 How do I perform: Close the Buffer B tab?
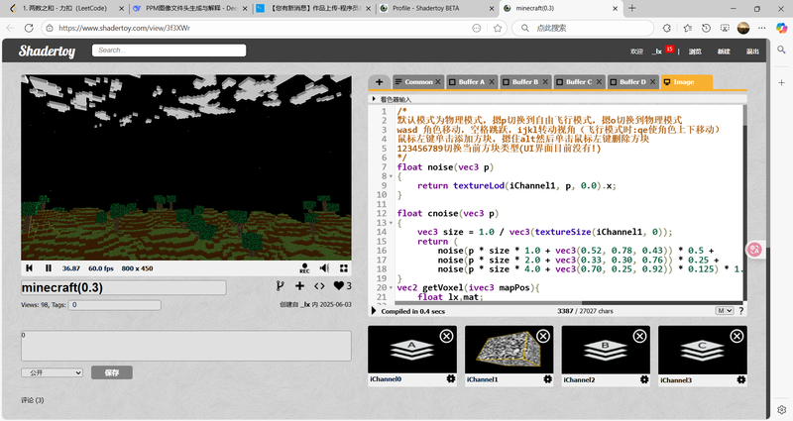click(545, 82)
